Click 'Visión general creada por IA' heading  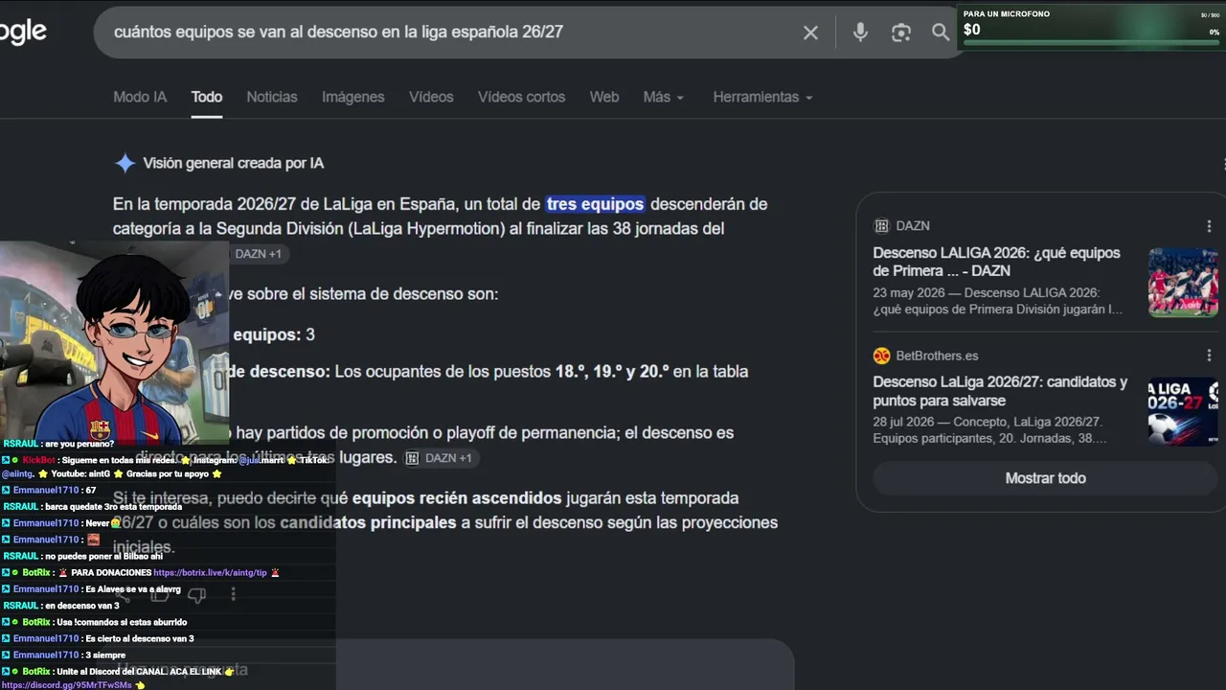(233, 163)
